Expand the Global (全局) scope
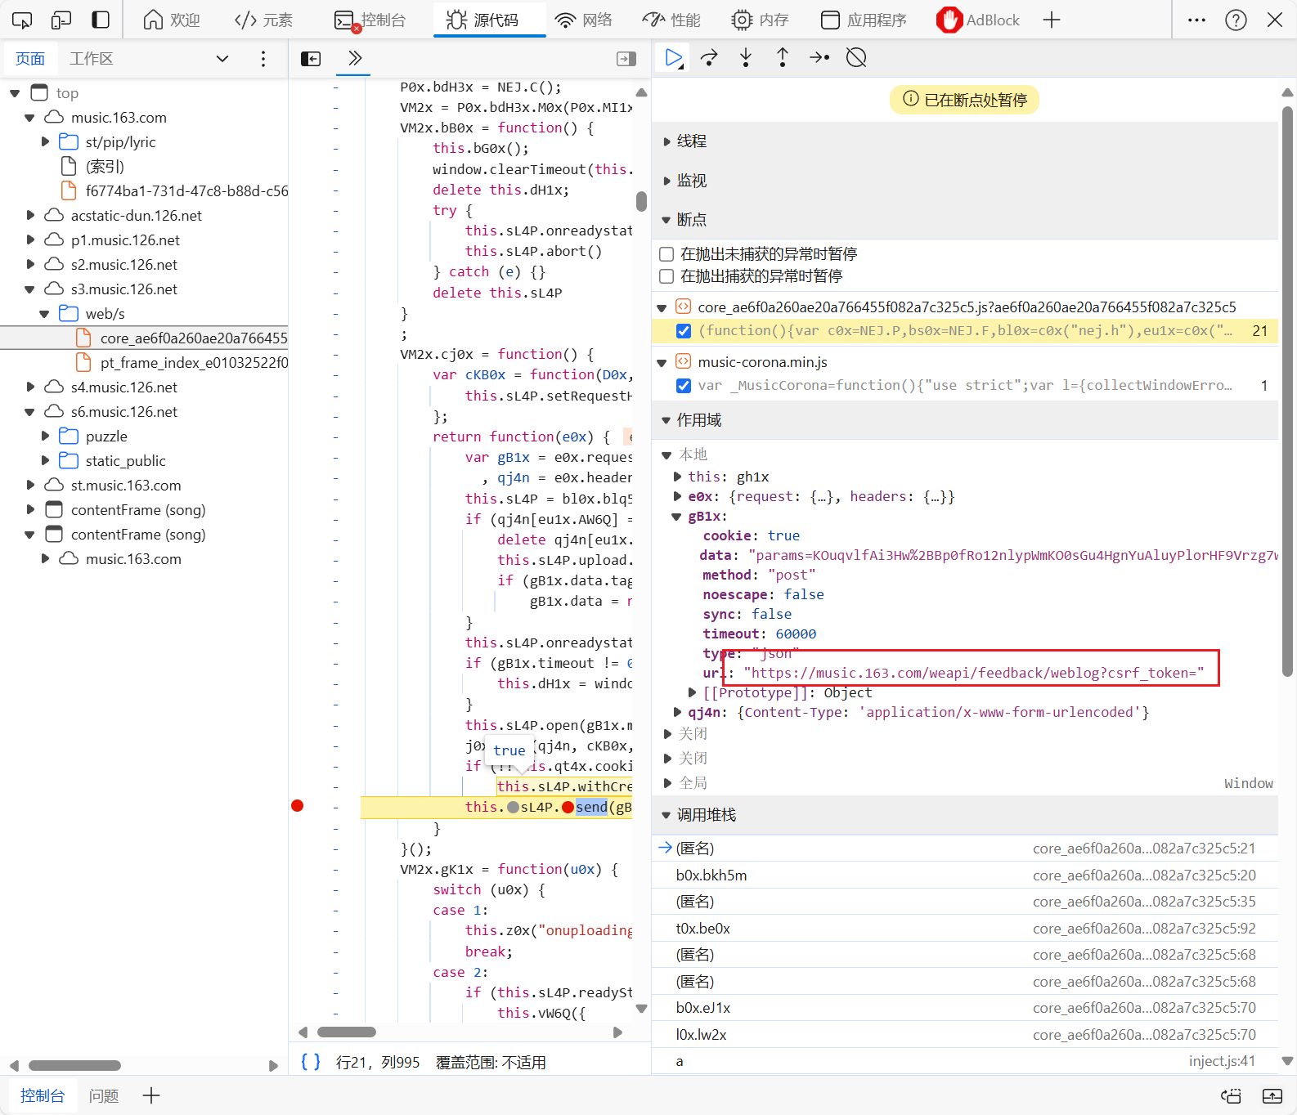The image size is (1297, 1115). click(x=667, y=783)
